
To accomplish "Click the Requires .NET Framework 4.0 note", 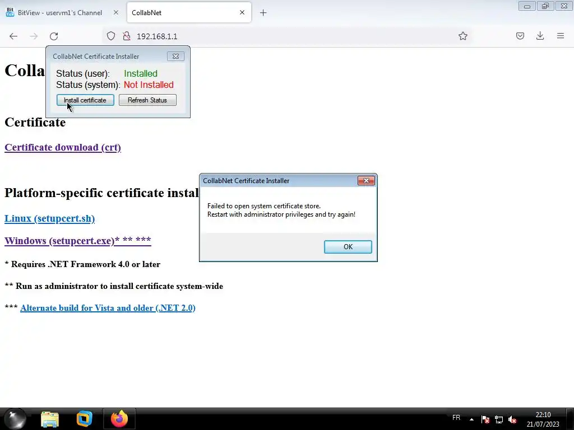I will 82,264.
